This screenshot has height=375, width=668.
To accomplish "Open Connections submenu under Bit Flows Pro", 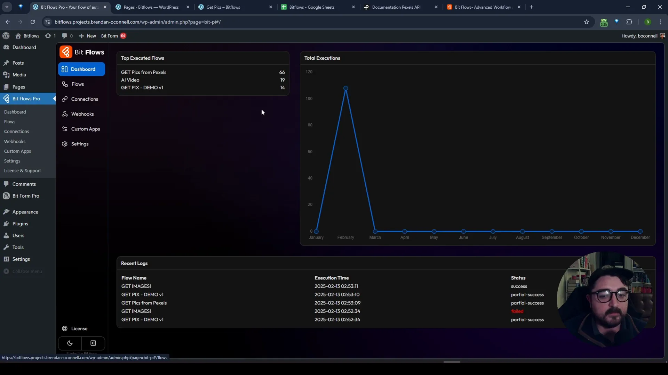I will pos(17,131).
